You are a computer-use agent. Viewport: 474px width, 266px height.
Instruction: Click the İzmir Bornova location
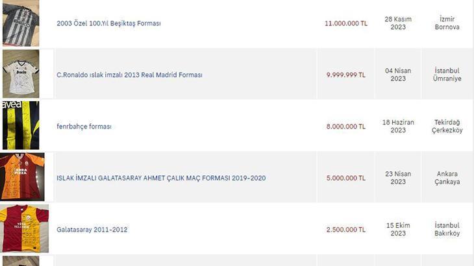447,23
